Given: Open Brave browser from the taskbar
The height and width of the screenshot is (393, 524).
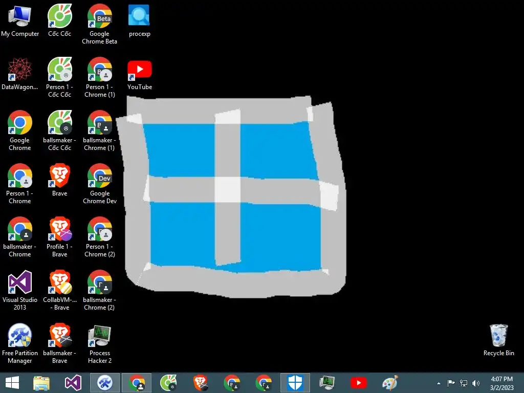Looking at the screenshot, I should point(200,383).
